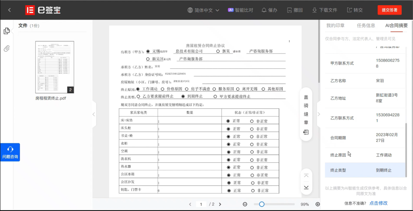
Task: Click the 下载文件 download button
Action: coord(324,10)
